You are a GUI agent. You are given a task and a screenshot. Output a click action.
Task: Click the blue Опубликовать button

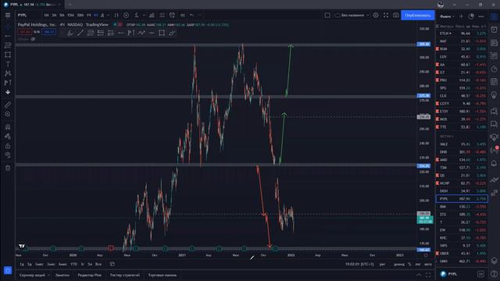418,16
